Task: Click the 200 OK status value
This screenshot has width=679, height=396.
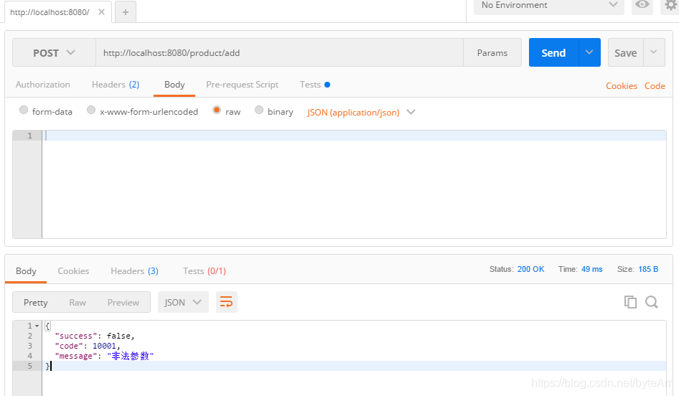Action: (531, 269)
